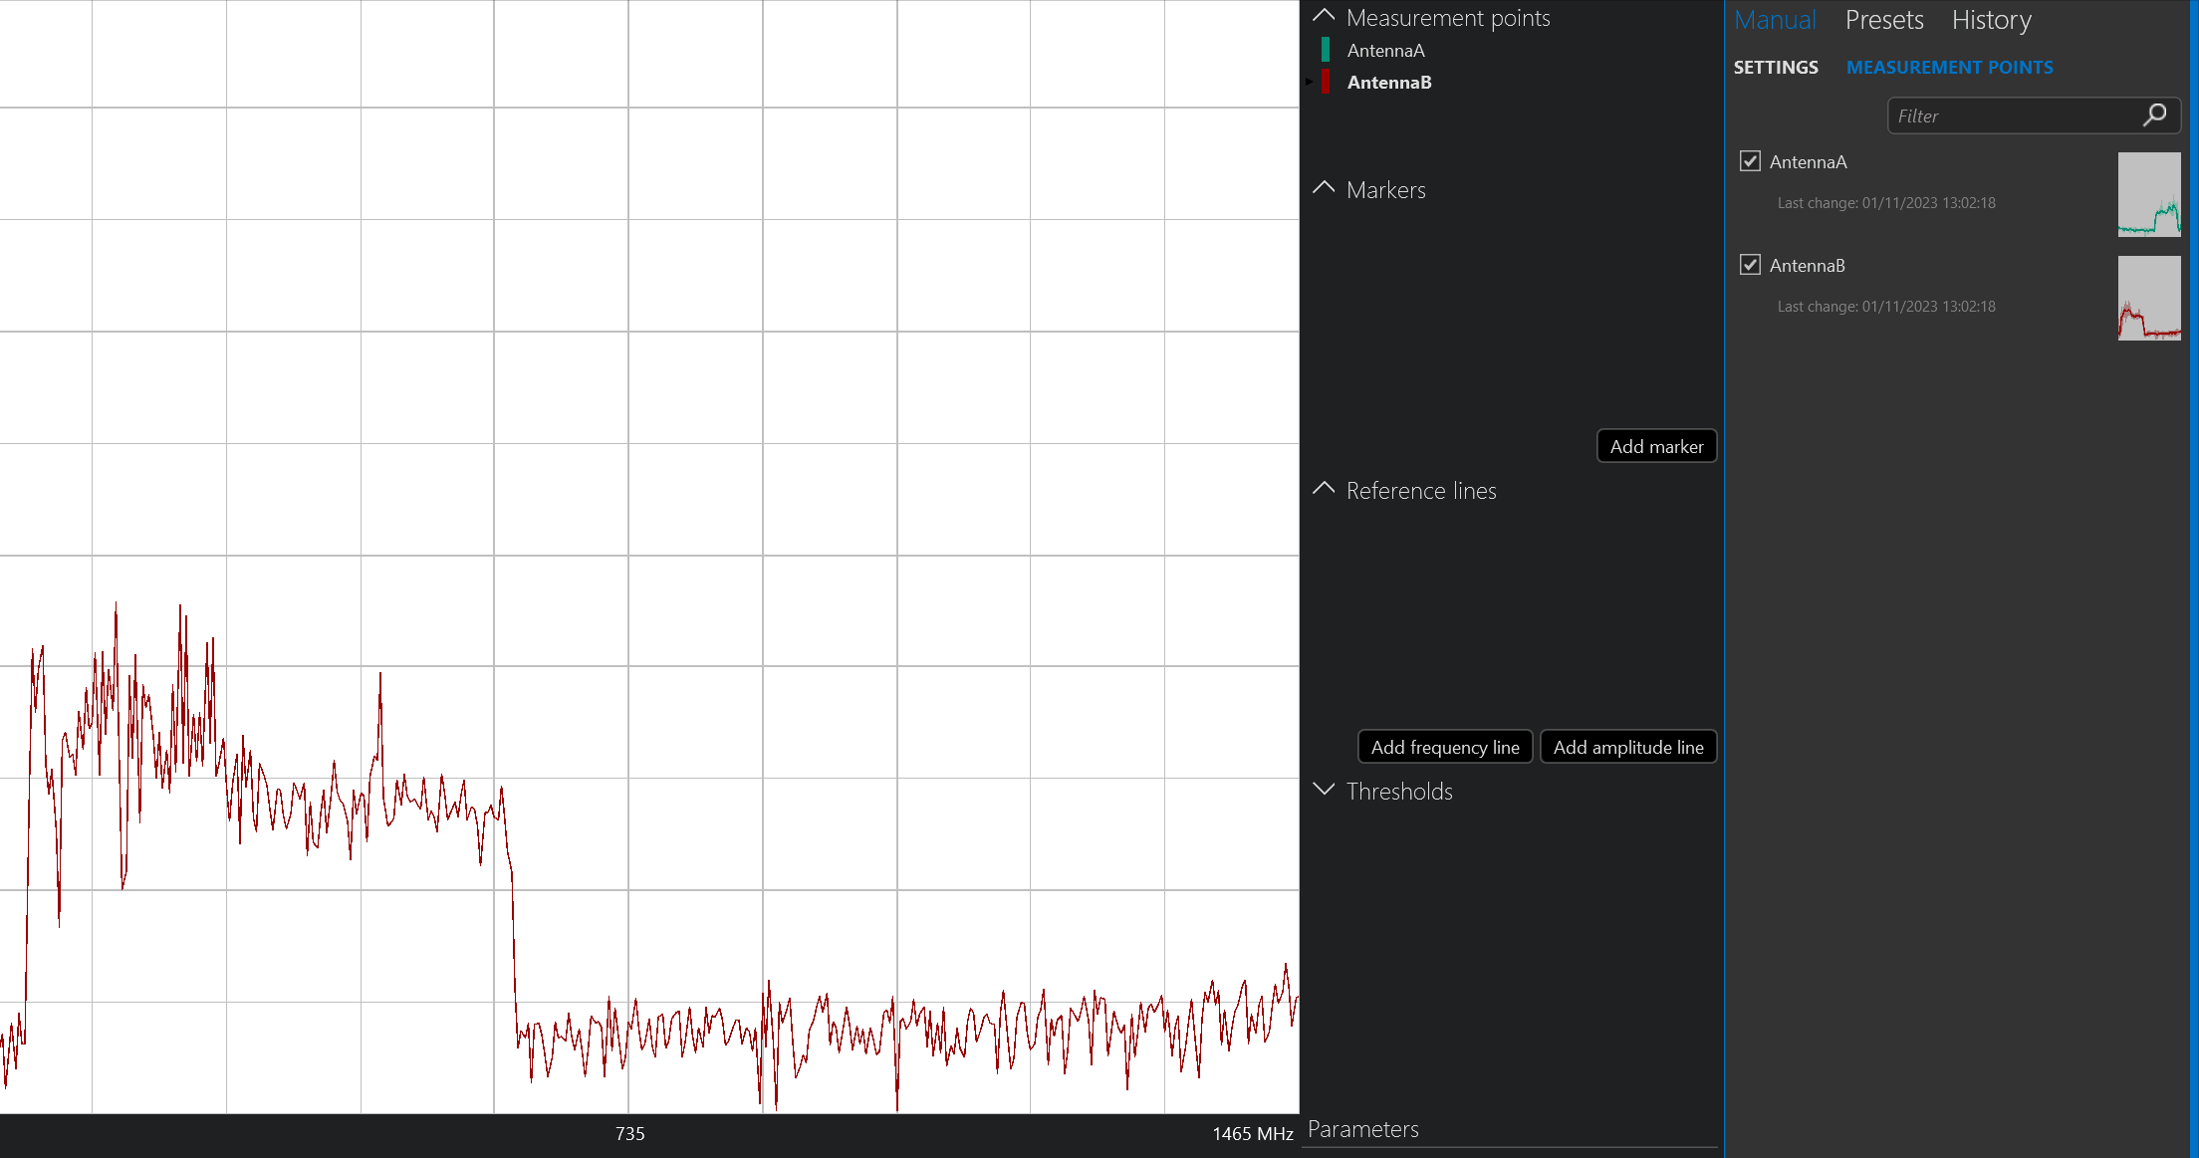Screen dimensions: 2199x1158
Task: Click the red AntennaB color swatch
Action: point(1326,82)
